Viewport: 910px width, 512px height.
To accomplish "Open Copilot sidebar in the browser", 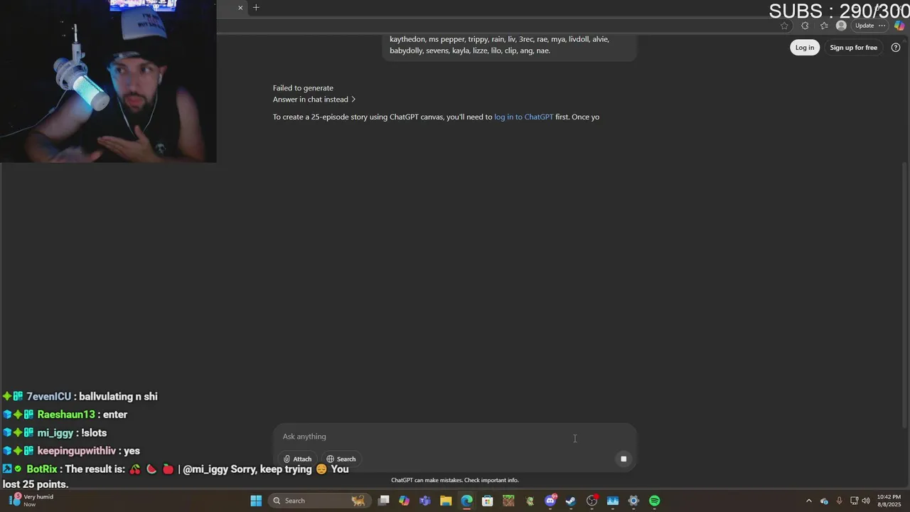I will click(x=899, y=26).
